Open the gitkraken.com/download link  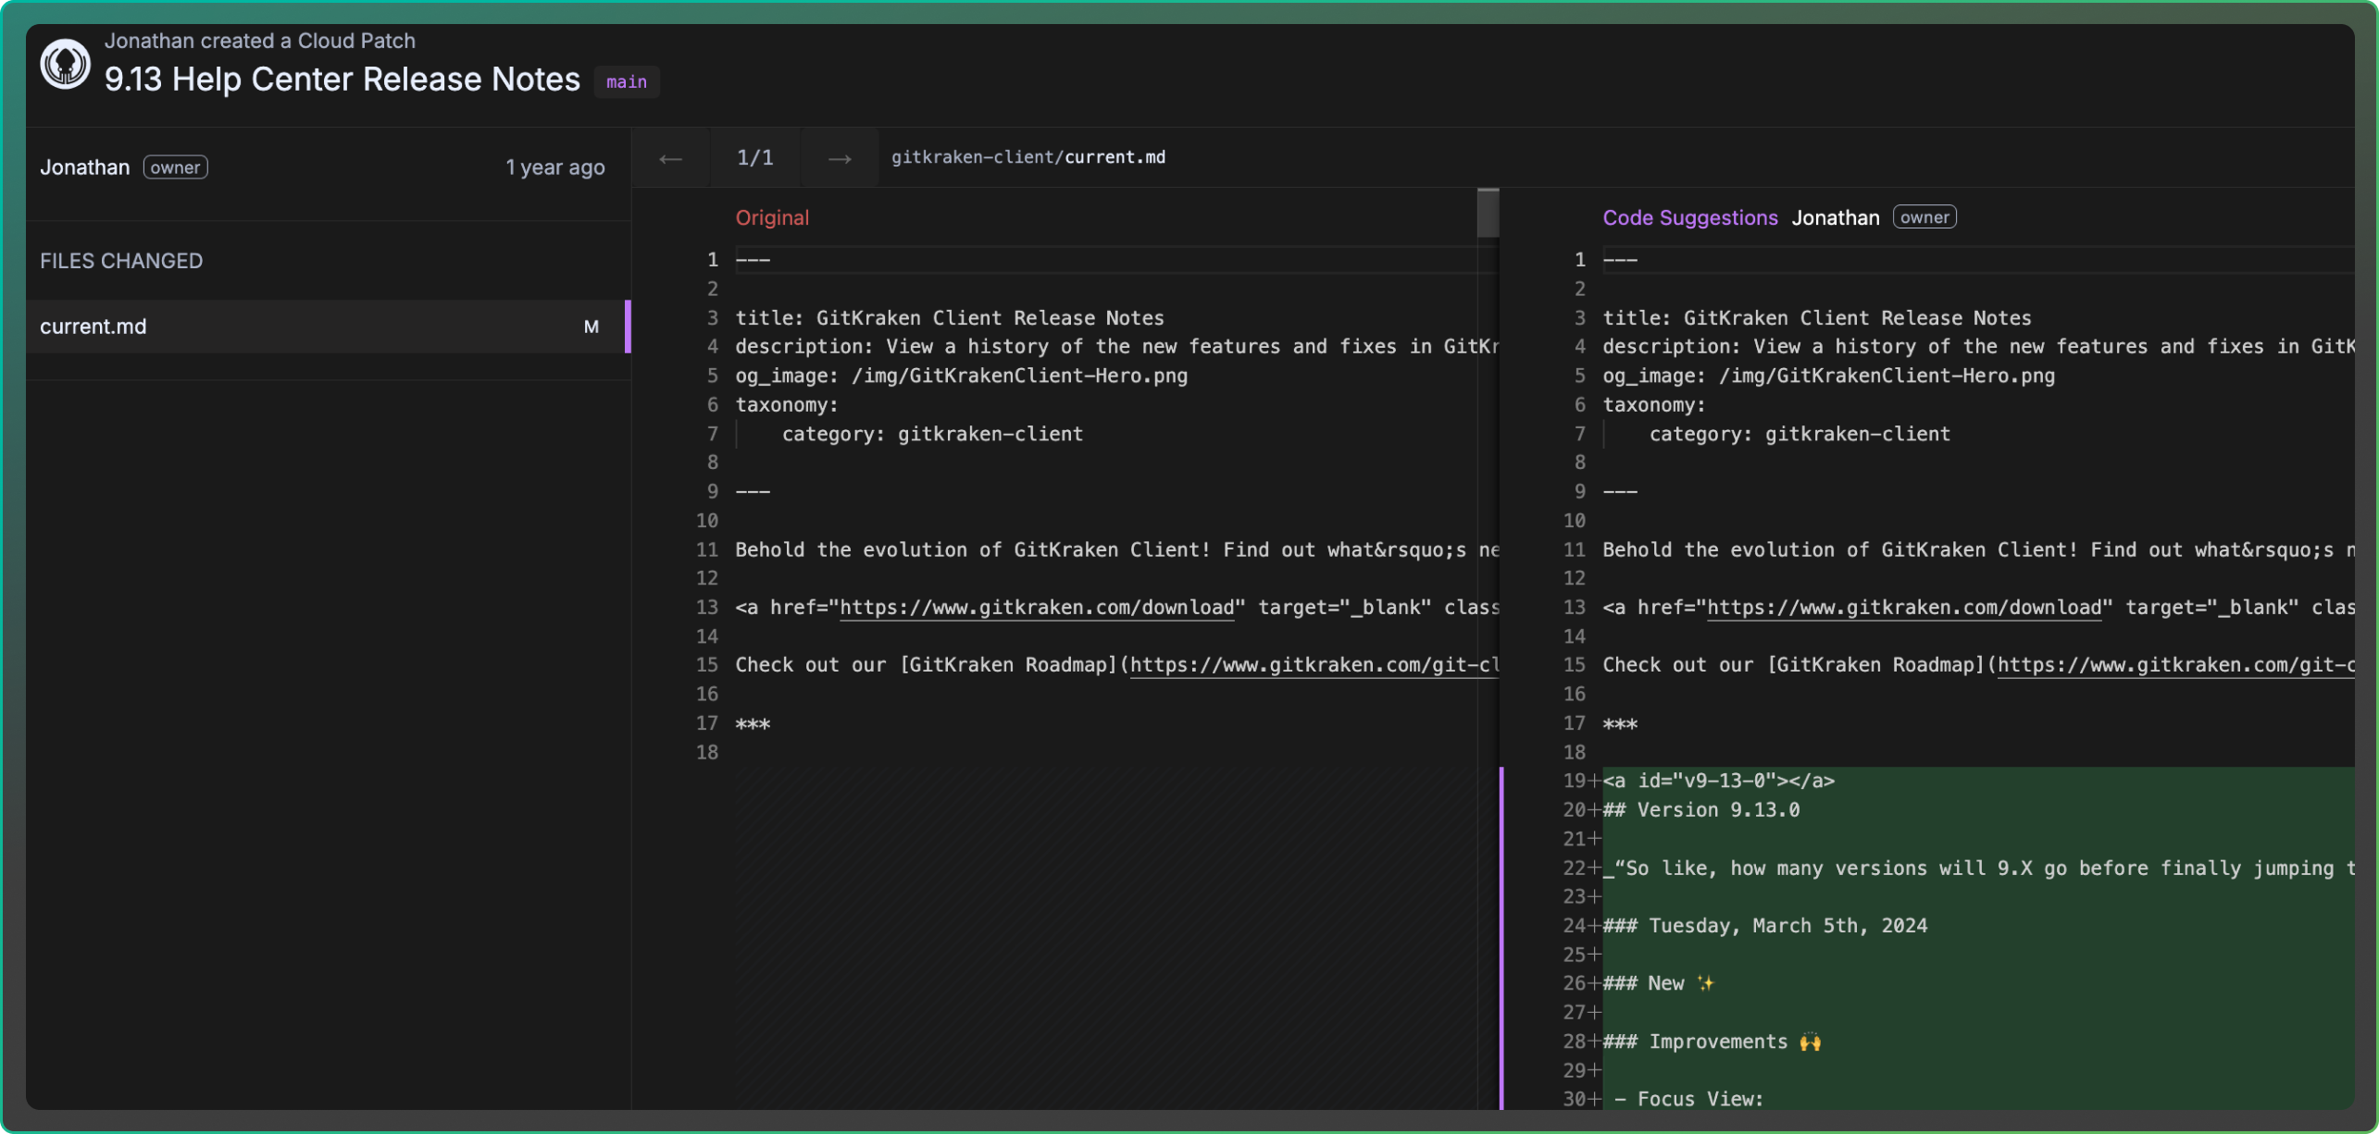pos(1034,607)
